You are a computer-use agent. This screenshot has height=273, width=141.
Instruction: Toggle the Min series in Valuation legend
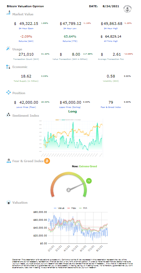83,208
